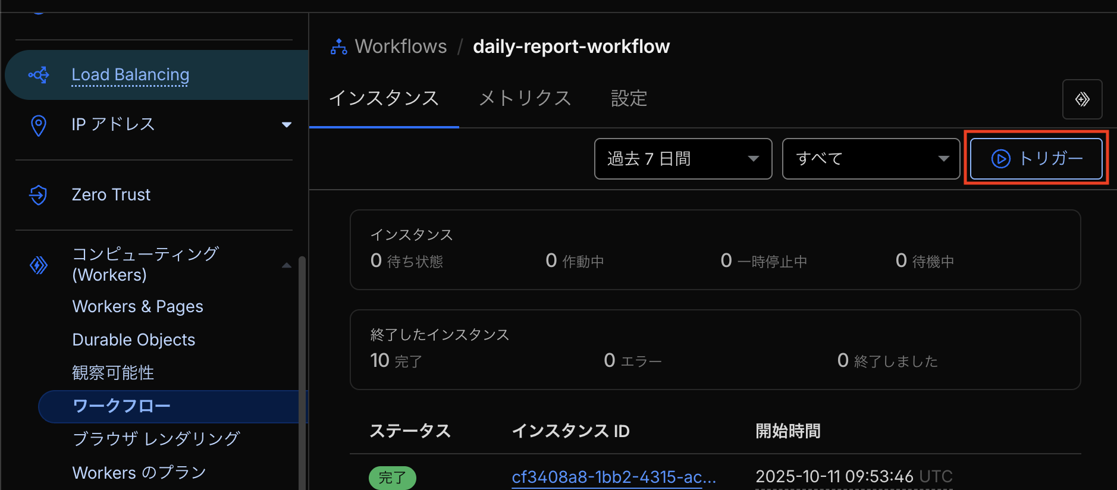Click the 0 待機中 counter
The height and width of the screenshot is (490, 1117).
coord(925,261)
